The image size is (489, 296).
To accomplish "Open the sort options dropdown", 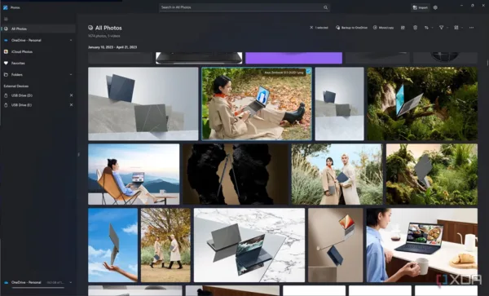I will point(429,28).
